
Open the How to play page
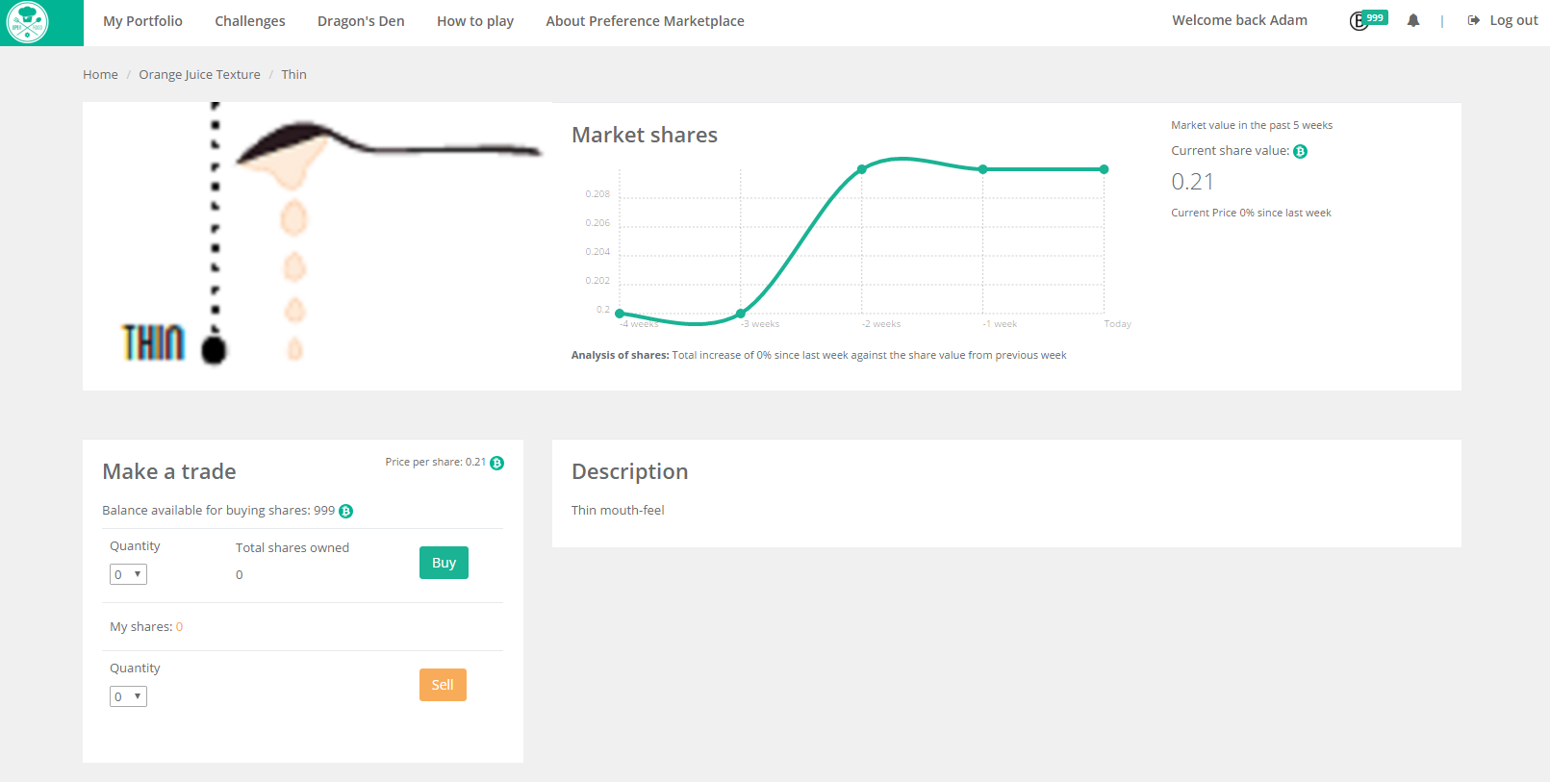click(x=474, y=21)
